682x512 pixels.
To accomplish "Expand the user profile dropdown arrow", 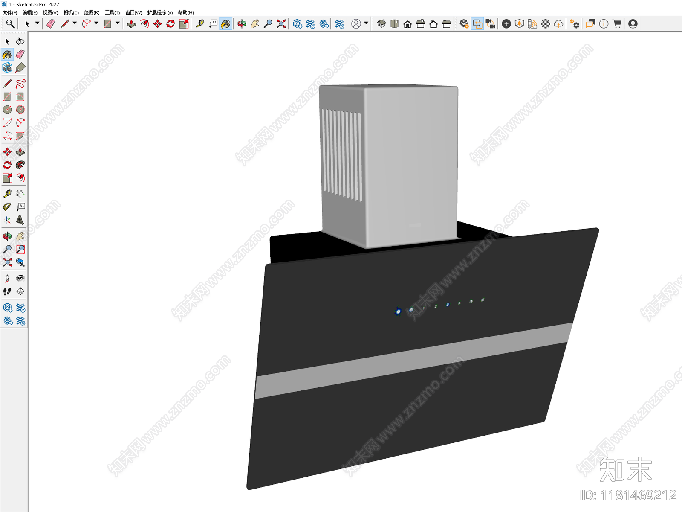I will point(366,23).
